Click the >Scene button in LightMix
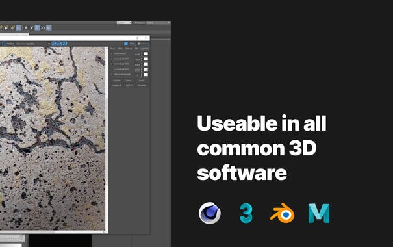The image size is (393, 247). [116, 81]
